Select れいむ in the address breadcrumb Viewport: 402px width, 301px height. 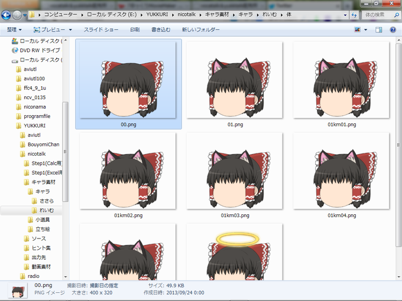pos(269,15)
